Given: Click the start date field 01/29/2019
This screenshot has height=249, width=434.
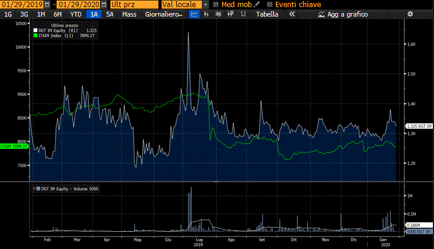Looking at the screenshot, I should pyautogui.click(x=21, y=5).
